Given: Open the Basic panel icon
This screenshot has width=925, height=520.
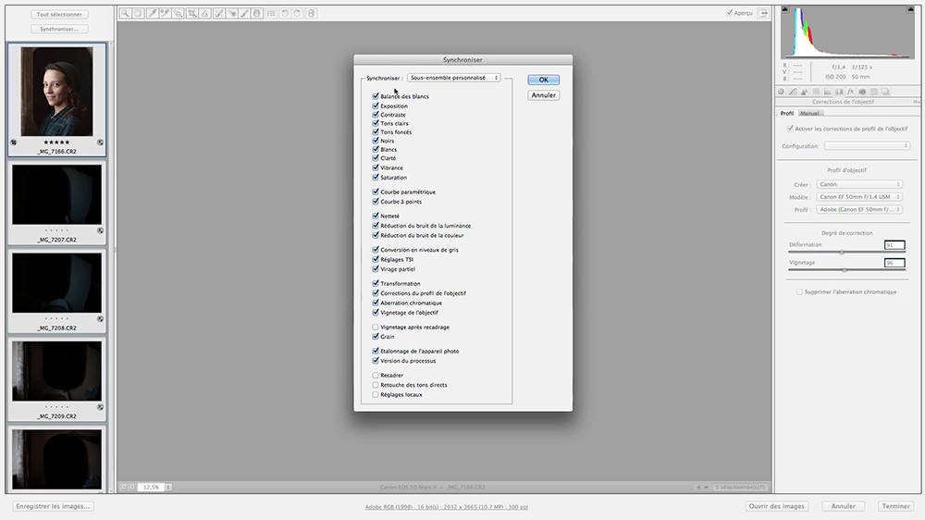Looking at the screenshot, I should tap(781, 92).
